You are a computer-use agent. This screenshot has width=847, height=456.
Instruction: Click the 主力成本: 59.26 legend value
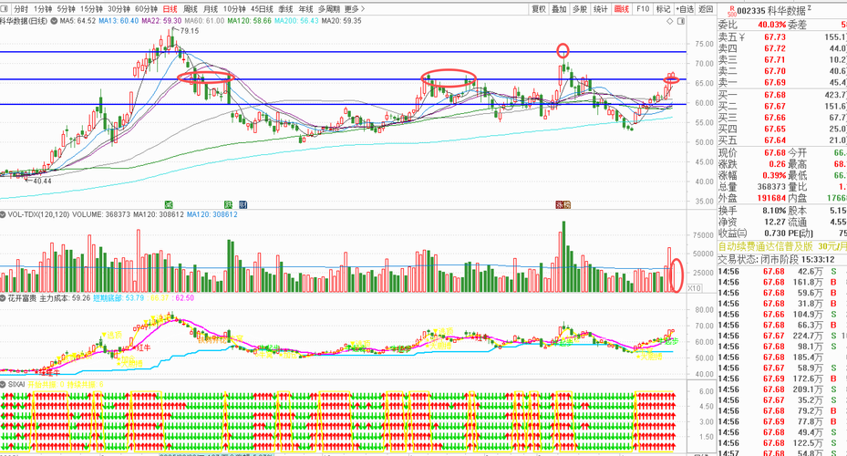(65, 297)
